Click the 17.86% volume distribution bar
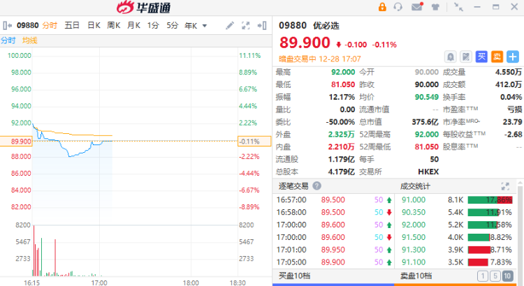The image size is (524, 286). [x=490, y=200]
